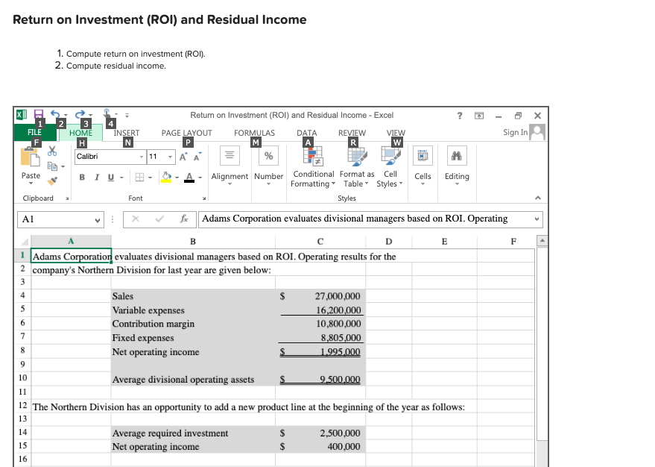Expand the formula bar chevron
Screen dimensions: 655x467
[x=537, y=219]
